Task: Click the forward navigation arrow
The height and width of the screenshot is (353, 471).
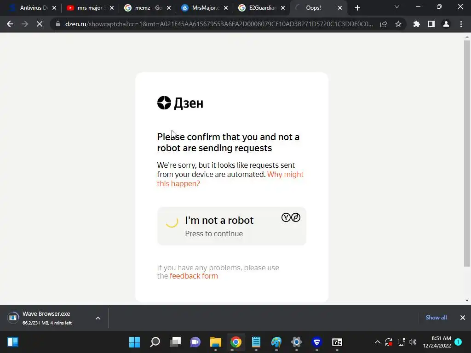Action: 25,24
